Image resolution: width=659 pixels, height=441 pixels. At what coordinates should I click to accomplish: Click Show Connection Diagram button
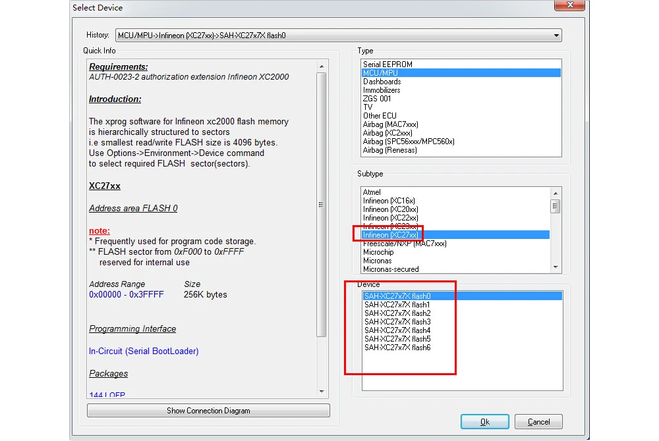(208, 410)
